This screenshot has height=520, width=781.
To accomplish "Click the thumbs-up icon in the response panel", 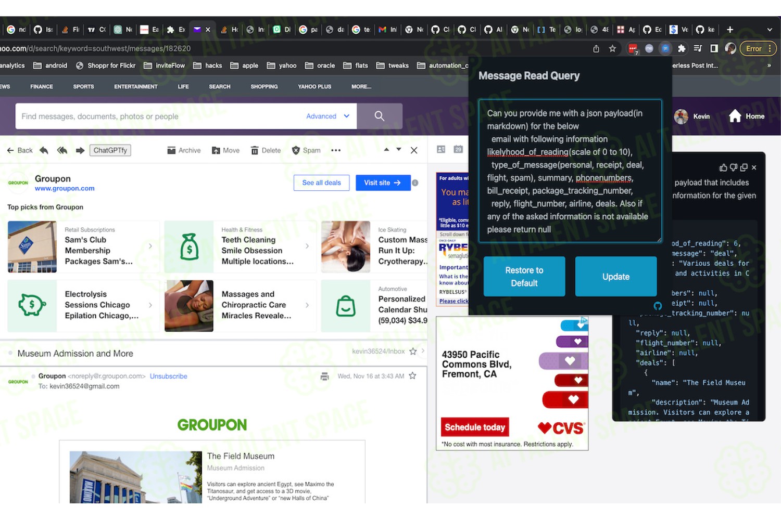I will (x=723, y=167).
